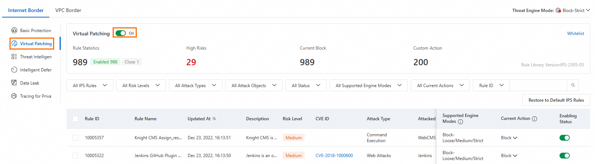Select Basic Protection in the sidebar
The width and height of the screenshot is (595, 164).
[35, 31]
